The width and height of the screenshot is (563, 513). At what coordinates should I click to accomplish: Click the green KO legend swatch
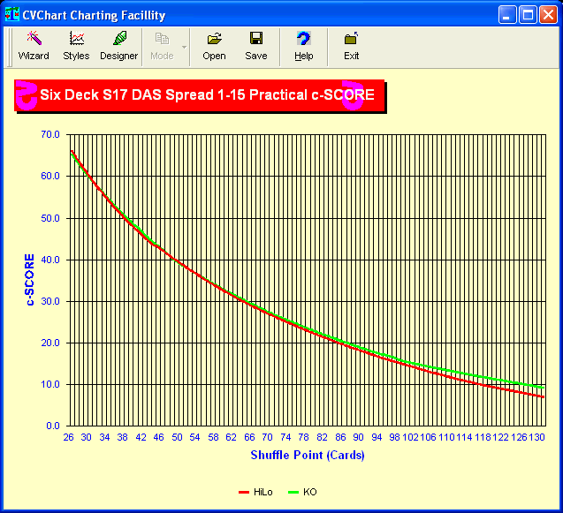pyautogui.click(x=295, y=492)
